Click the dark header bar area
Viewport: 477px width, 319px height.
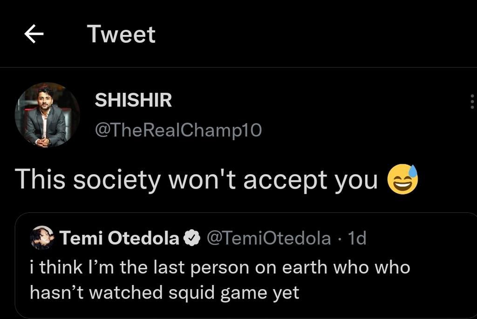(x=279, y=33)
